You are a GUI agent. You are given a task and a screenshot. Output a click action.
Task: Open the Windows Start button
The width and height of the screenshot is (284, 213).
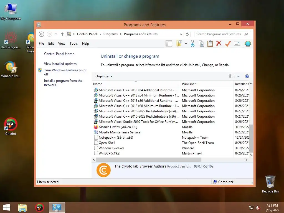click(x=7, y=207)
